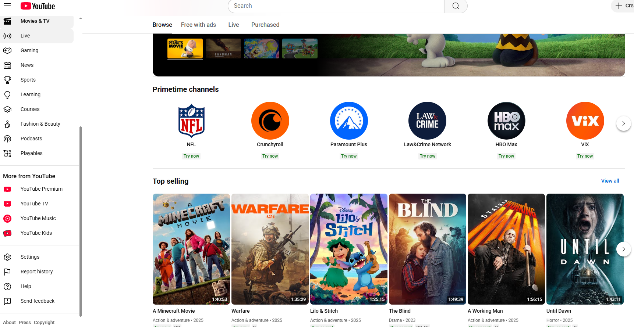This screenshot has height=327, width=634.
Task: Open the hamburger guide menu
Action: [x=7, y=6]
